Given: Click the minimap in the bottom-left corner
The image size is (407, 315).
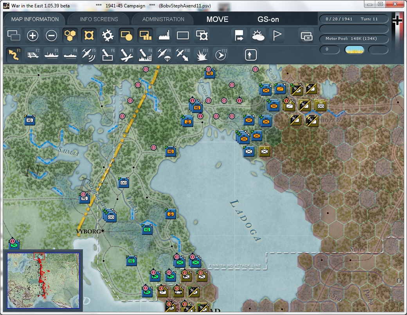Looking at the screenshot, I should tap(43, 281).
